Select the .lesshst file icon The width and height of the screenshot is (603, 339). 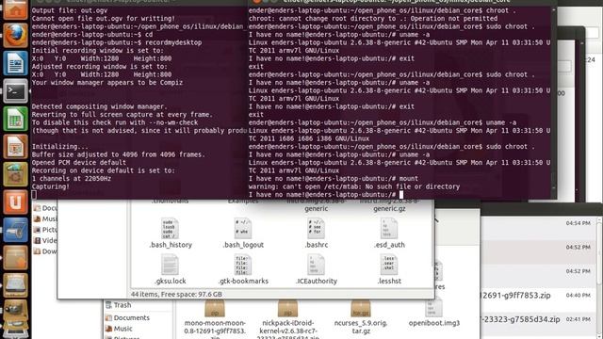[389, 265]
